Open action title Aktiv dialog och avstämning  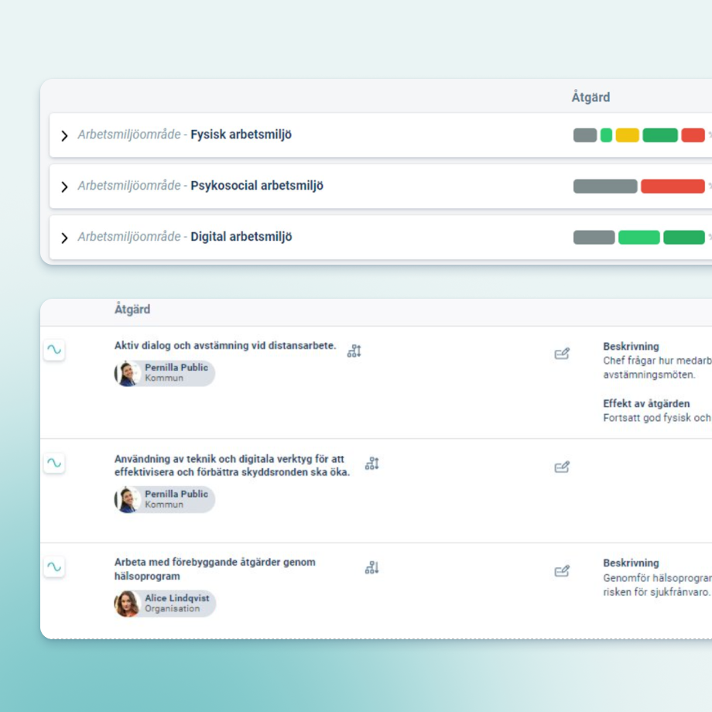pyautogui.click(x=225, y=346)
